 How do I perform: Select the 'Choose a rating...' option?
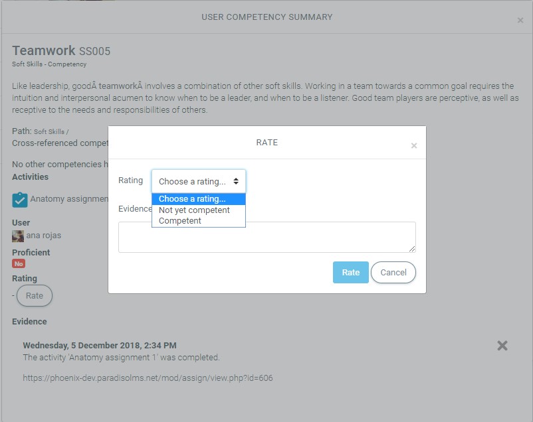tap(199, 199)
